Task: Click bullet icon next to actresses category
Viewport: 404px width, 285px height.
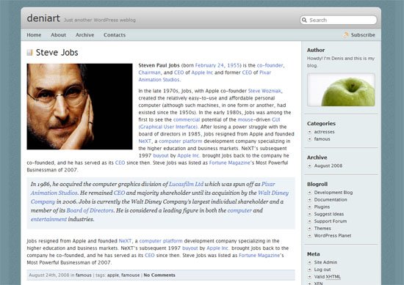Action: (x=310, y=132)
